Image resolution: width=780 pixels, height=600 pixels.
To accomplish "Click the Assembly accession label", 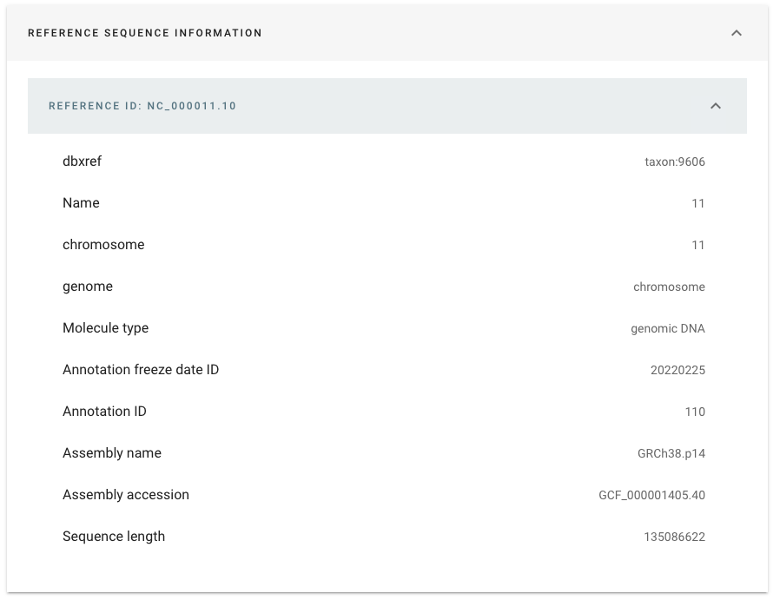I will (x=126, y=495).
